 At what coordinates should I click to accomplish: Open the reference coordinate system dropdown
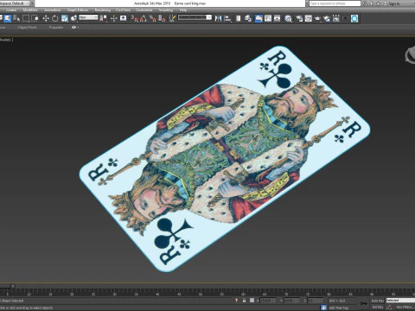[88, 17]
